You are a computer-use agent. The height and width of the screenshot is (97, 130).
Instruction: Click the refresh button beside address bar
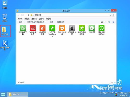(113, 15)
